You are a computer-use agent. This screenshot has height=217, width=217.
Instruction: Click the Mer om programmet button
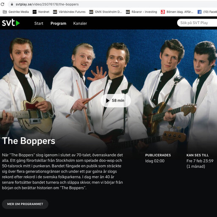click(25, 204)
